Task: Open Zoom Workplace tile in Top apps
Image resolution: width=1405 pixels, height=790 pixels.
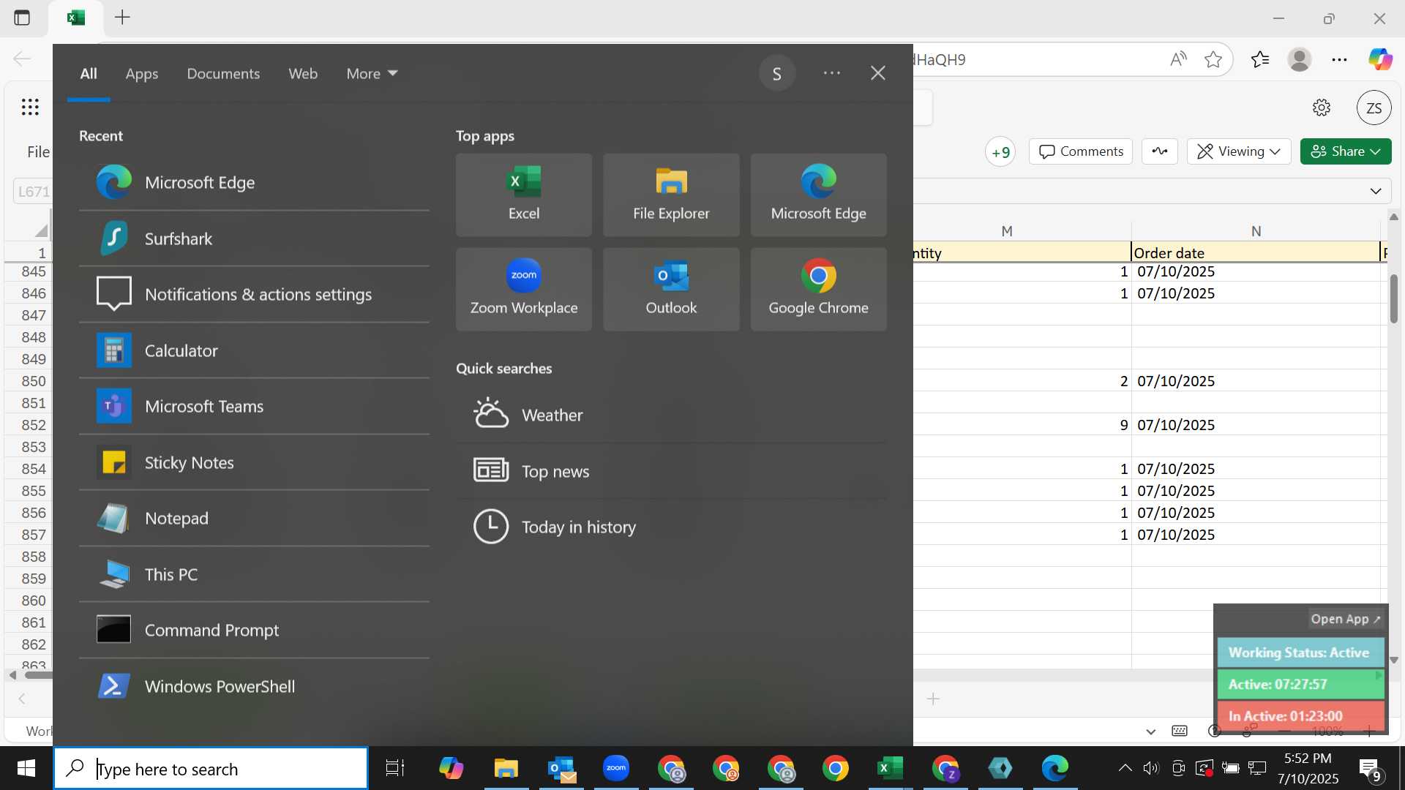Action: (x=524, y=289)
